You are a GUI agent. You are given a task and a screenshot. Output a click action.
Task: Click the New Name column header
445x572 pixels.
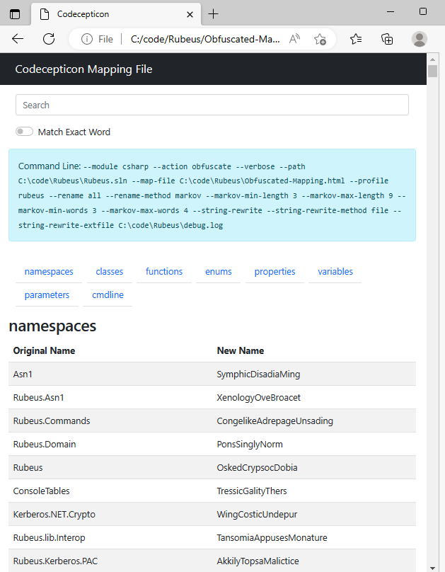[241, 351]
